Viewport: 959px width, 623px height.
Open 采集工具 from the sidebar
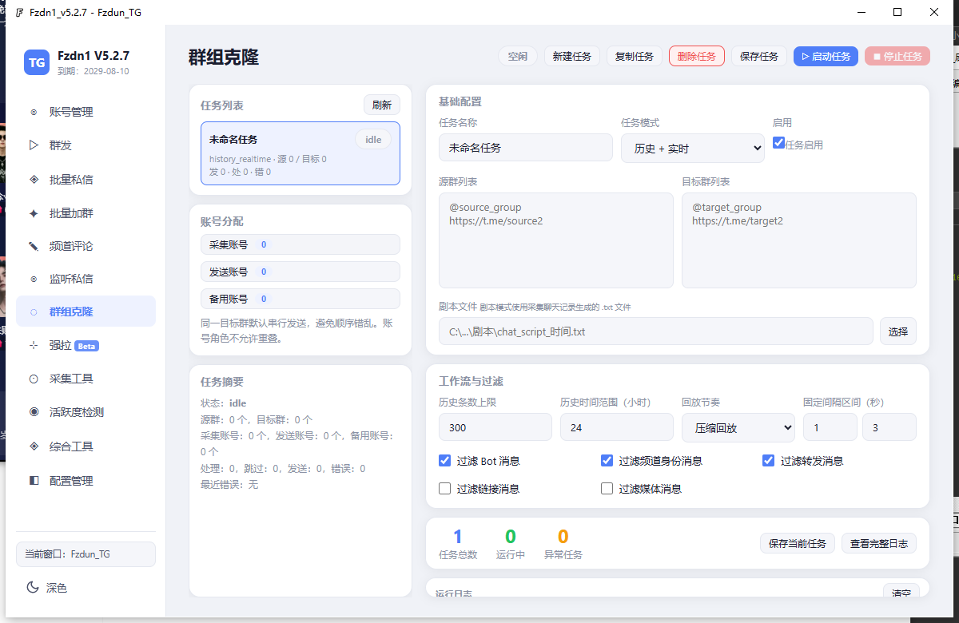pyautogui.click(x=86, y=379)
